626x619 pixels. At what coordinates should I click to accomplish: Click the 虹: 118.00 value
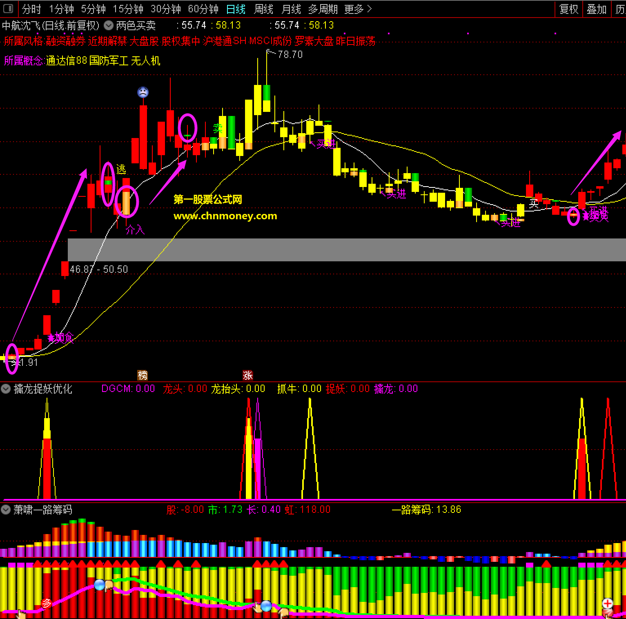click(x=307, y=510)
